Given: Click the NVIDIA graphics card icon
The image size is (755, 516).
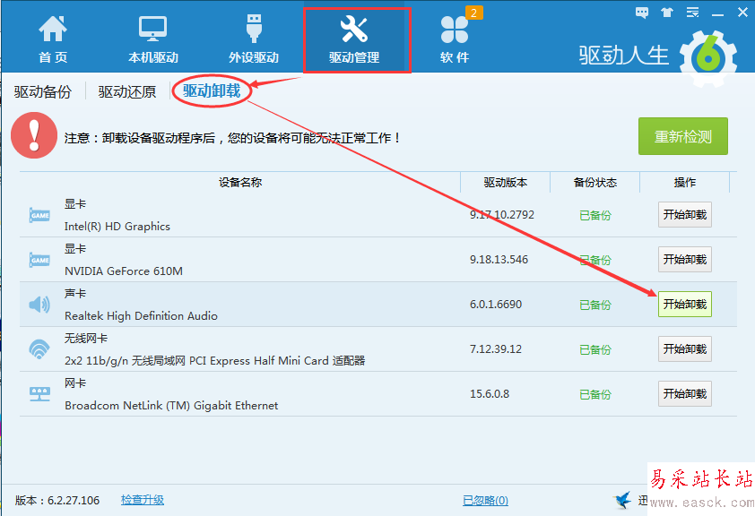Looking at the screenshot, I should click(39, 260).
